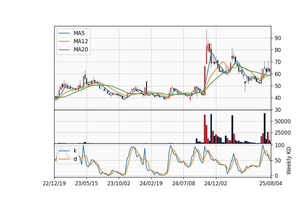Screen dimensions: 301x216
Task: Click the green MA20 legend line sample
Action: [64, 50]
